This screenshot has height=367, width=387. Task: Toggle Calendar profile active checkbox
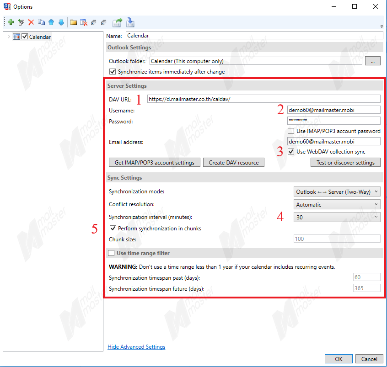point(25,37)
